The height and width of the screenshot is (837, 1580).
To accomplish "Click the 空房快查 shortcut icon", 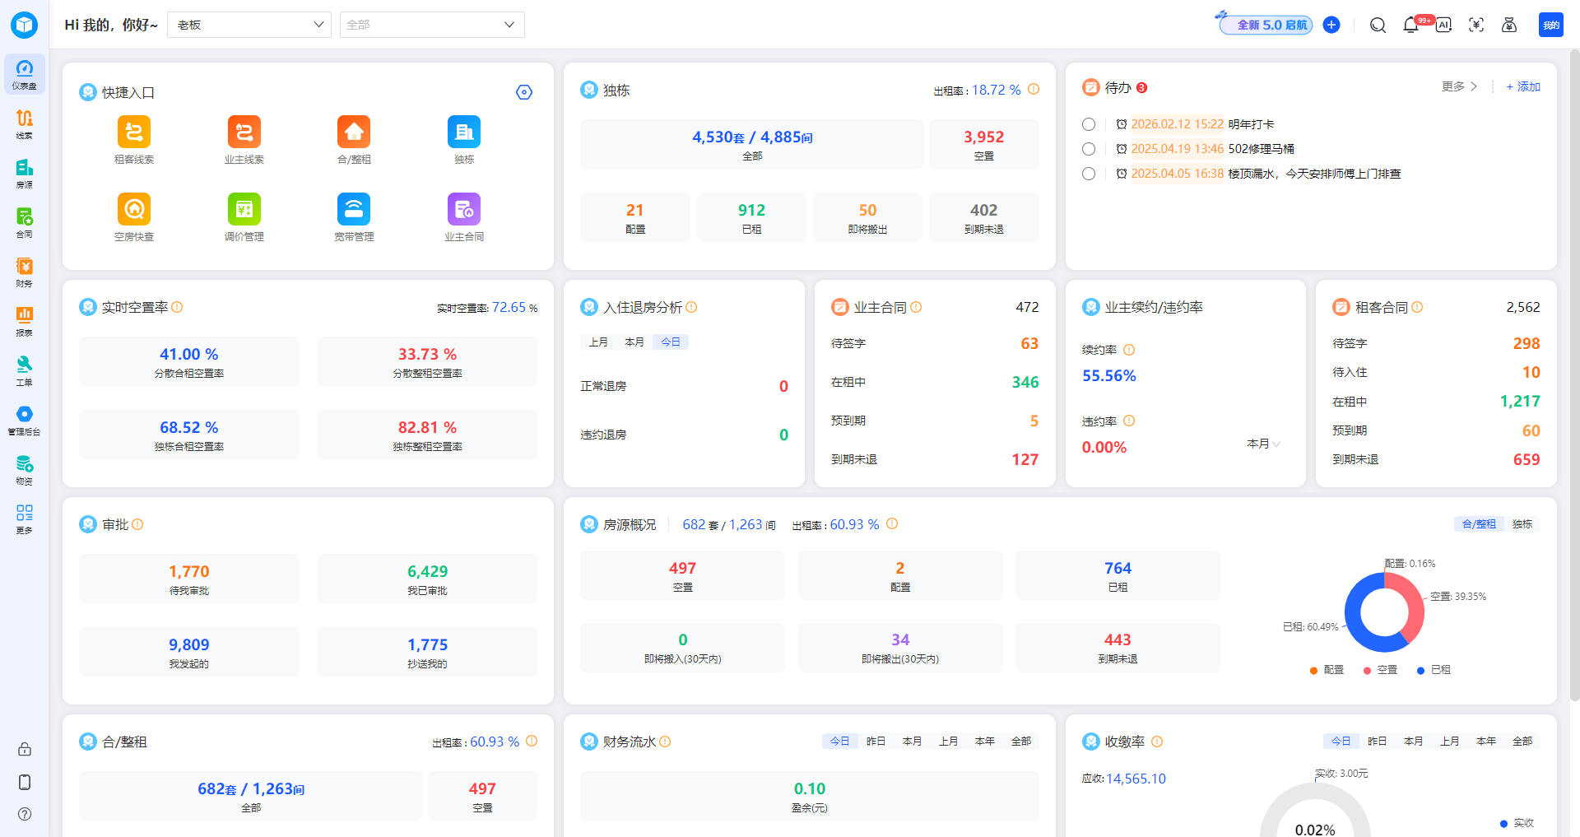I will pyautogui.click(x=134, y=210).
